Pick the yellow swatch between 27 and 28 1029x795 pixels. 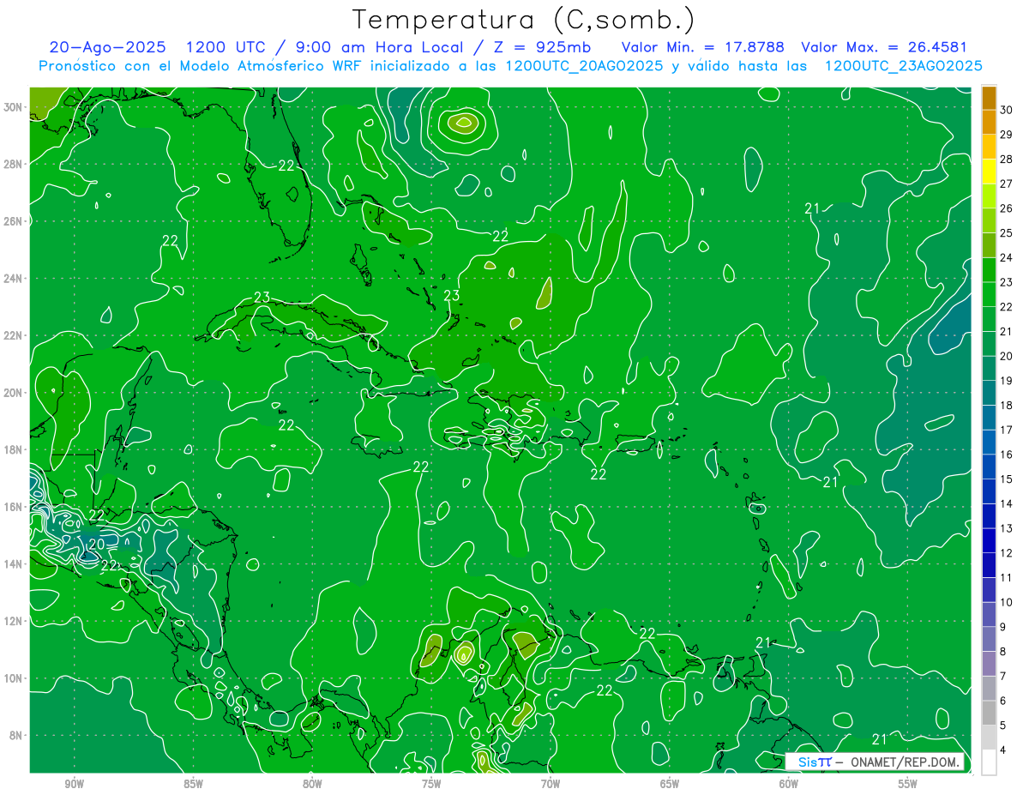[989, 172]
